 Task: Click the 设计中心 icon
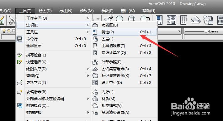(95, 83)
